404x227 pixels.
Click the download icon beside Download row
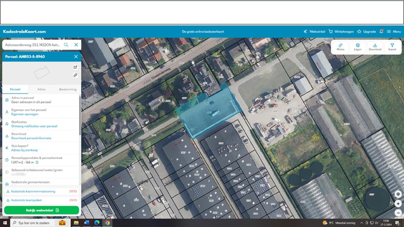click(x=7, y=136)
